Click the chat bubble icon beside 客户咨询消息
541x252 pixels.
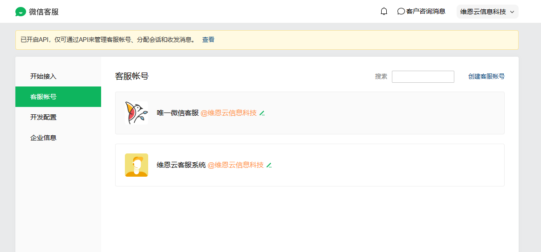[x=401, y=11]
